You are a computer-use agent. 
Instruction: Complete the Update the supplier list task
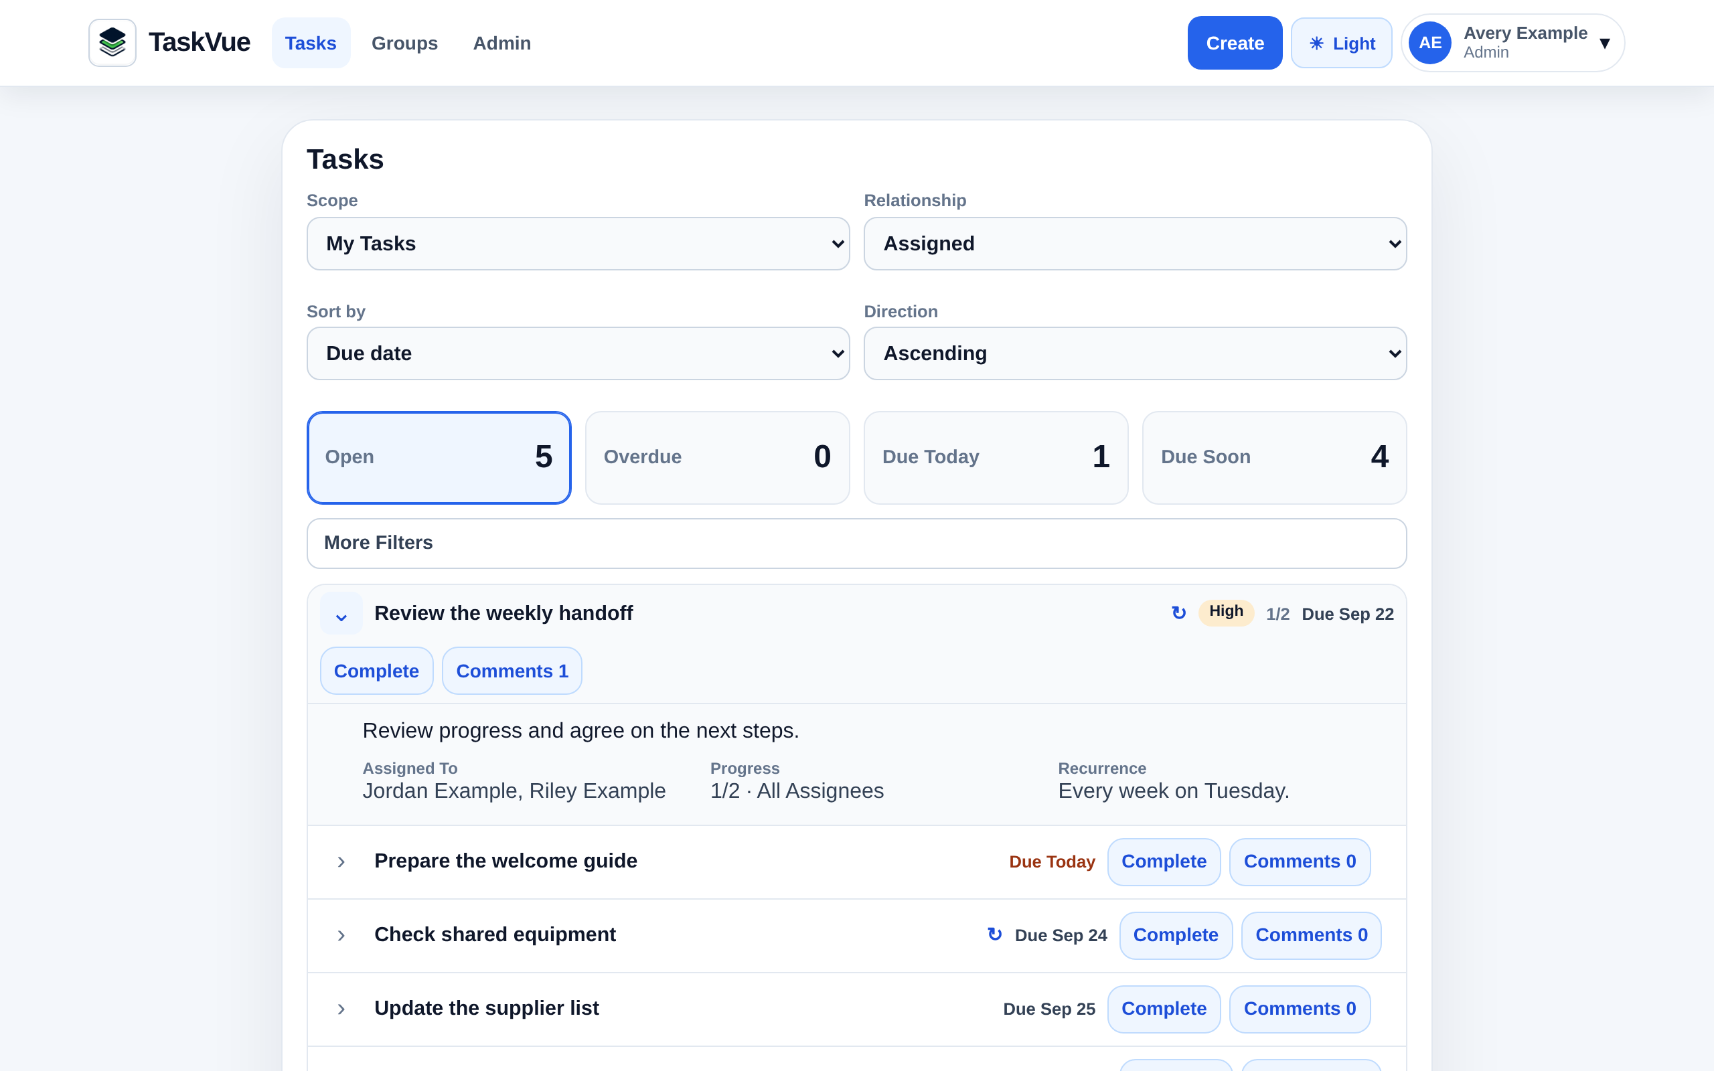click(x=1164, y=1009)
